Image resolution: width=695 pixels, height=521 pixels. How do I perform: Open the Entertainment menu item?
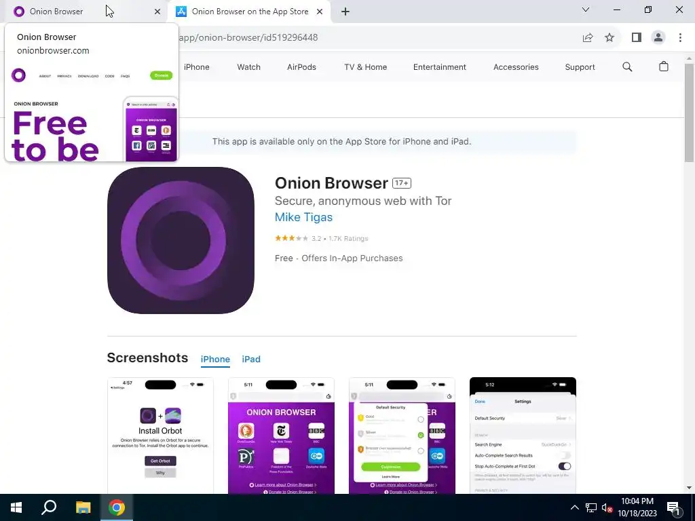440,67
